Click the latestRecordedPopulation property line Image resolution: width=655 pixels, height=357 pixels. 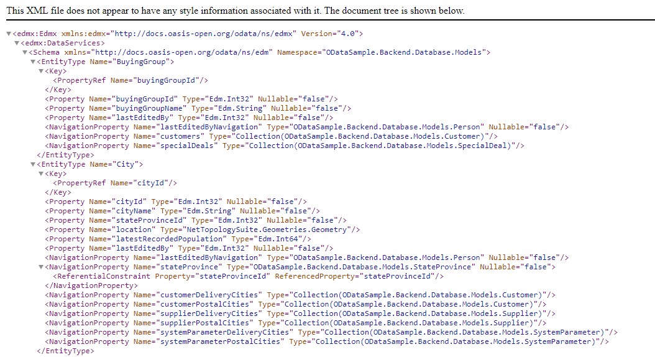(178, 239)
